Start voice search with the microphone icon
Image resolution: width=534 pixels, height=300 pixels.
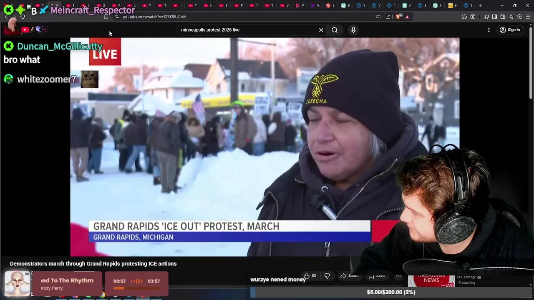pyautogui.click(x=353, y=30)
